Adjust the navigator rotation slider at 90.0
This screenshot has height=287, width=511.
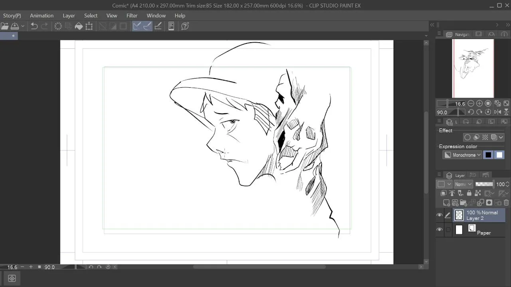[451, 112]
